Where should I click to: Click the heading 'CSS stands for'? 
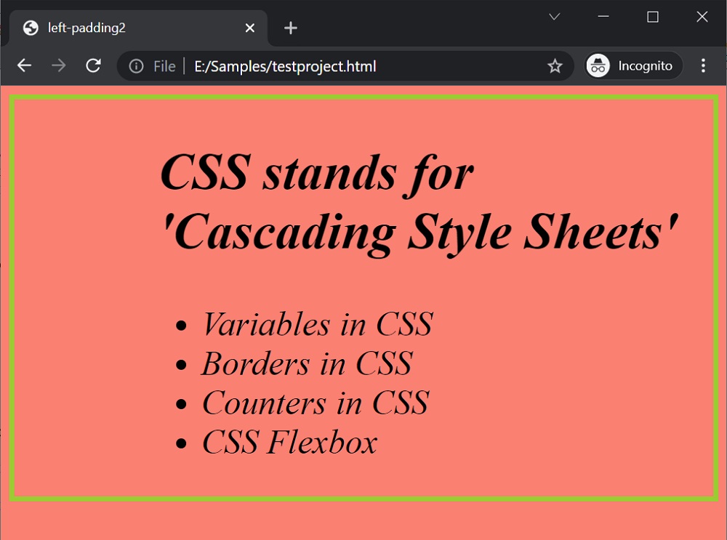[x=317, y=172]
